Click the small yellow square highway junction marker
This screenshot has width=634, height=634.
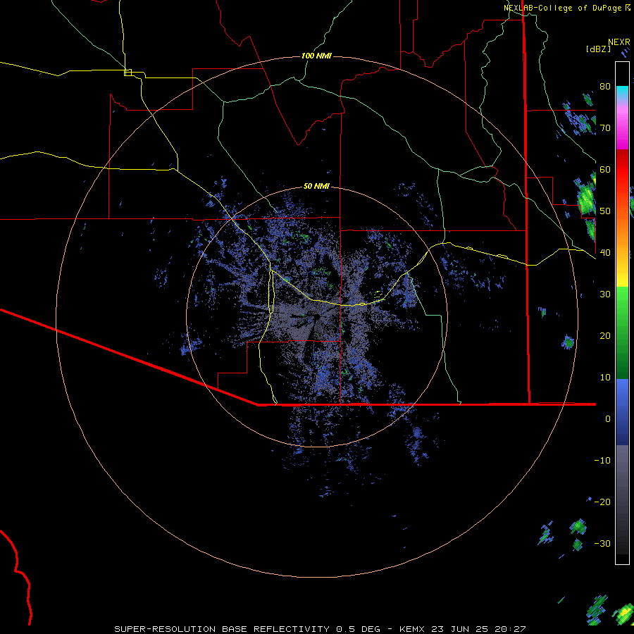tap(128, 73)
